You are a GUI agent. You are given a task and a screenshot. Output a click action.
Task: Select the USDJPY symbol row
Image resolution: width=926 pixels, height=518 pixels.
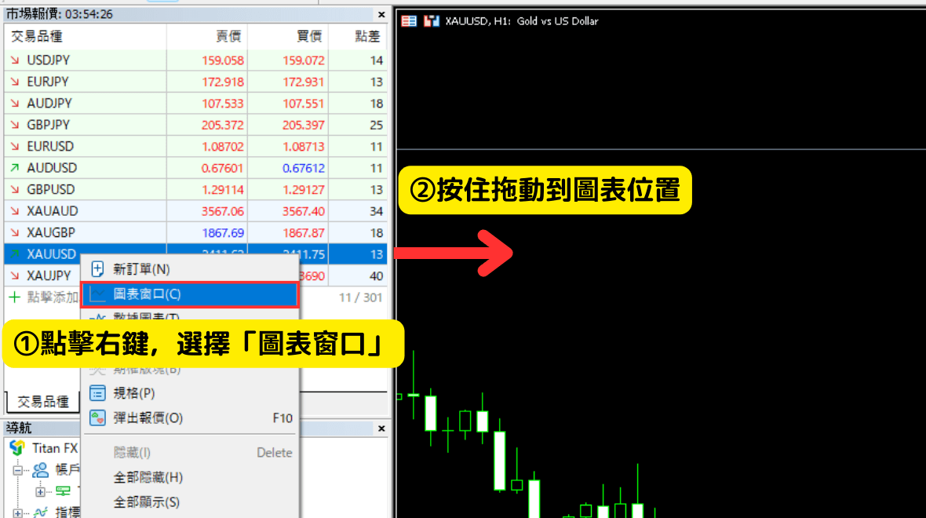click(x=48, y=60)
